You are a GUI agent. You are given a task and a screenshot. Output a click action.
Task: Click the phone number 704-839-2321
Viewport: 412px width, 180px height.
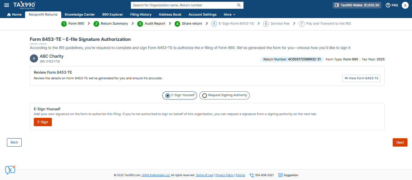[261, 175]
